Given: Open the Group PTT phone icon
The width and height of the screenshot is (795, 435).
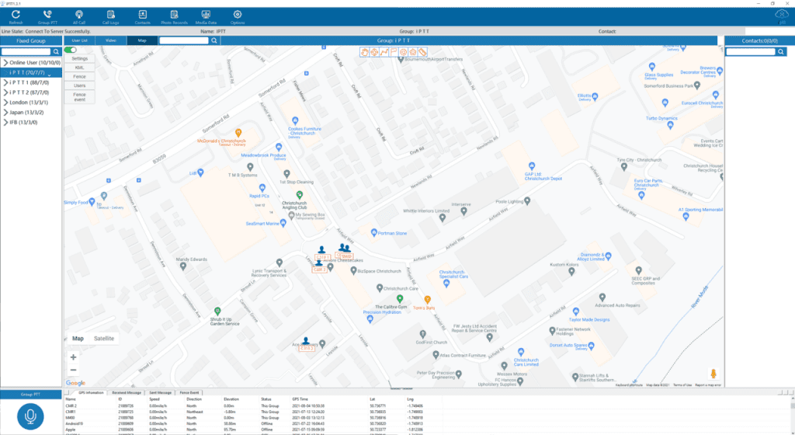Looking at the screenshot, I should click(x=47, y=15).
